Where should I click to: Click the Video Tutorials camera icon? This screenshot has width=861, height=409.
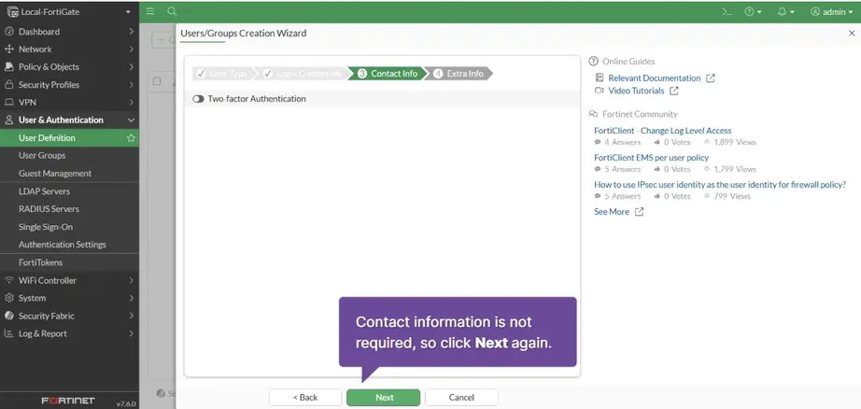point(600,91)
